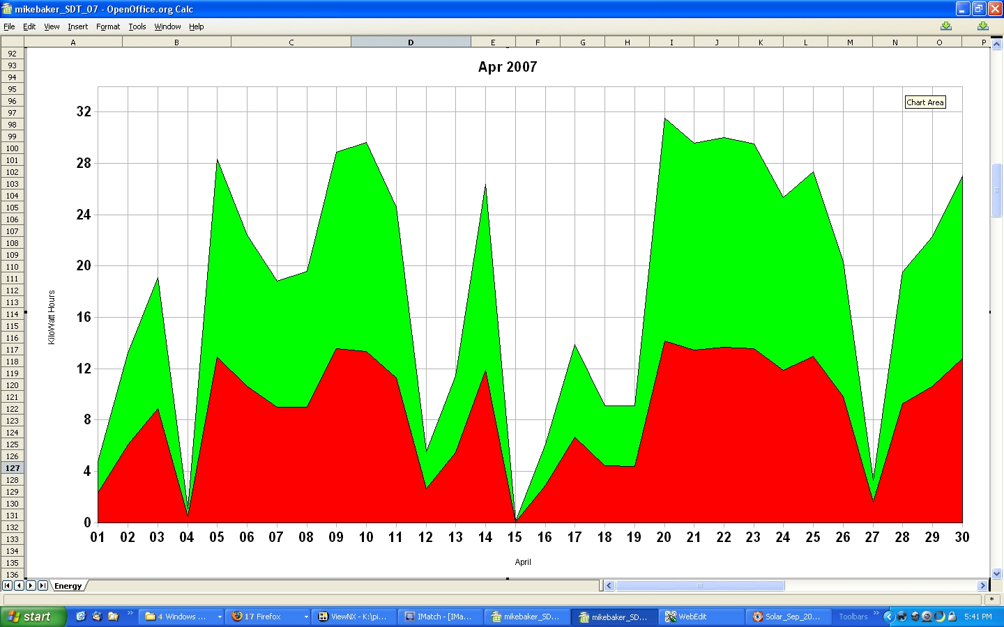
Task: Click the horizontal scrollbar thumb
Action: (699, 586)
